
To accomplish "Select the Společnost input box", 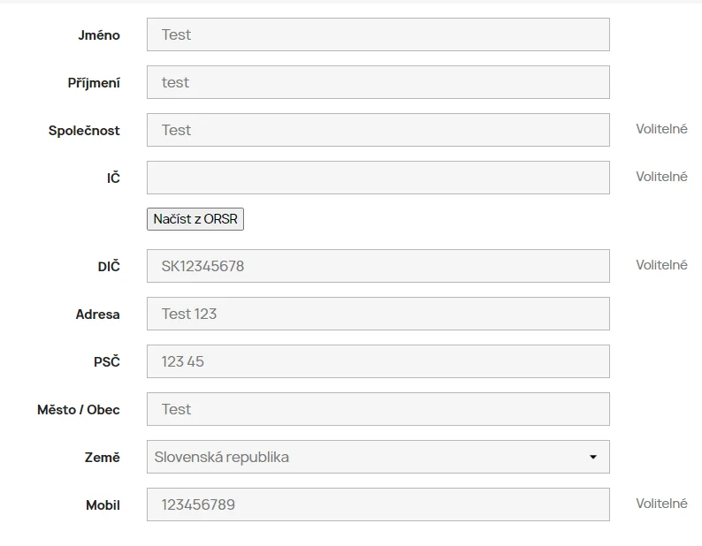I will 378,130.
